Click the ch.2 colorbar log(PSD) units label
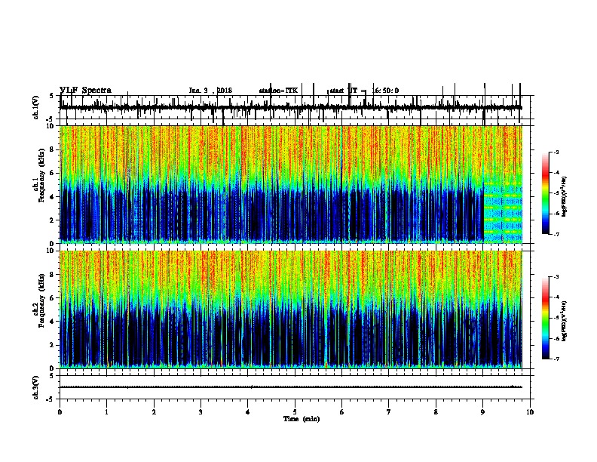 click(565, 321)
